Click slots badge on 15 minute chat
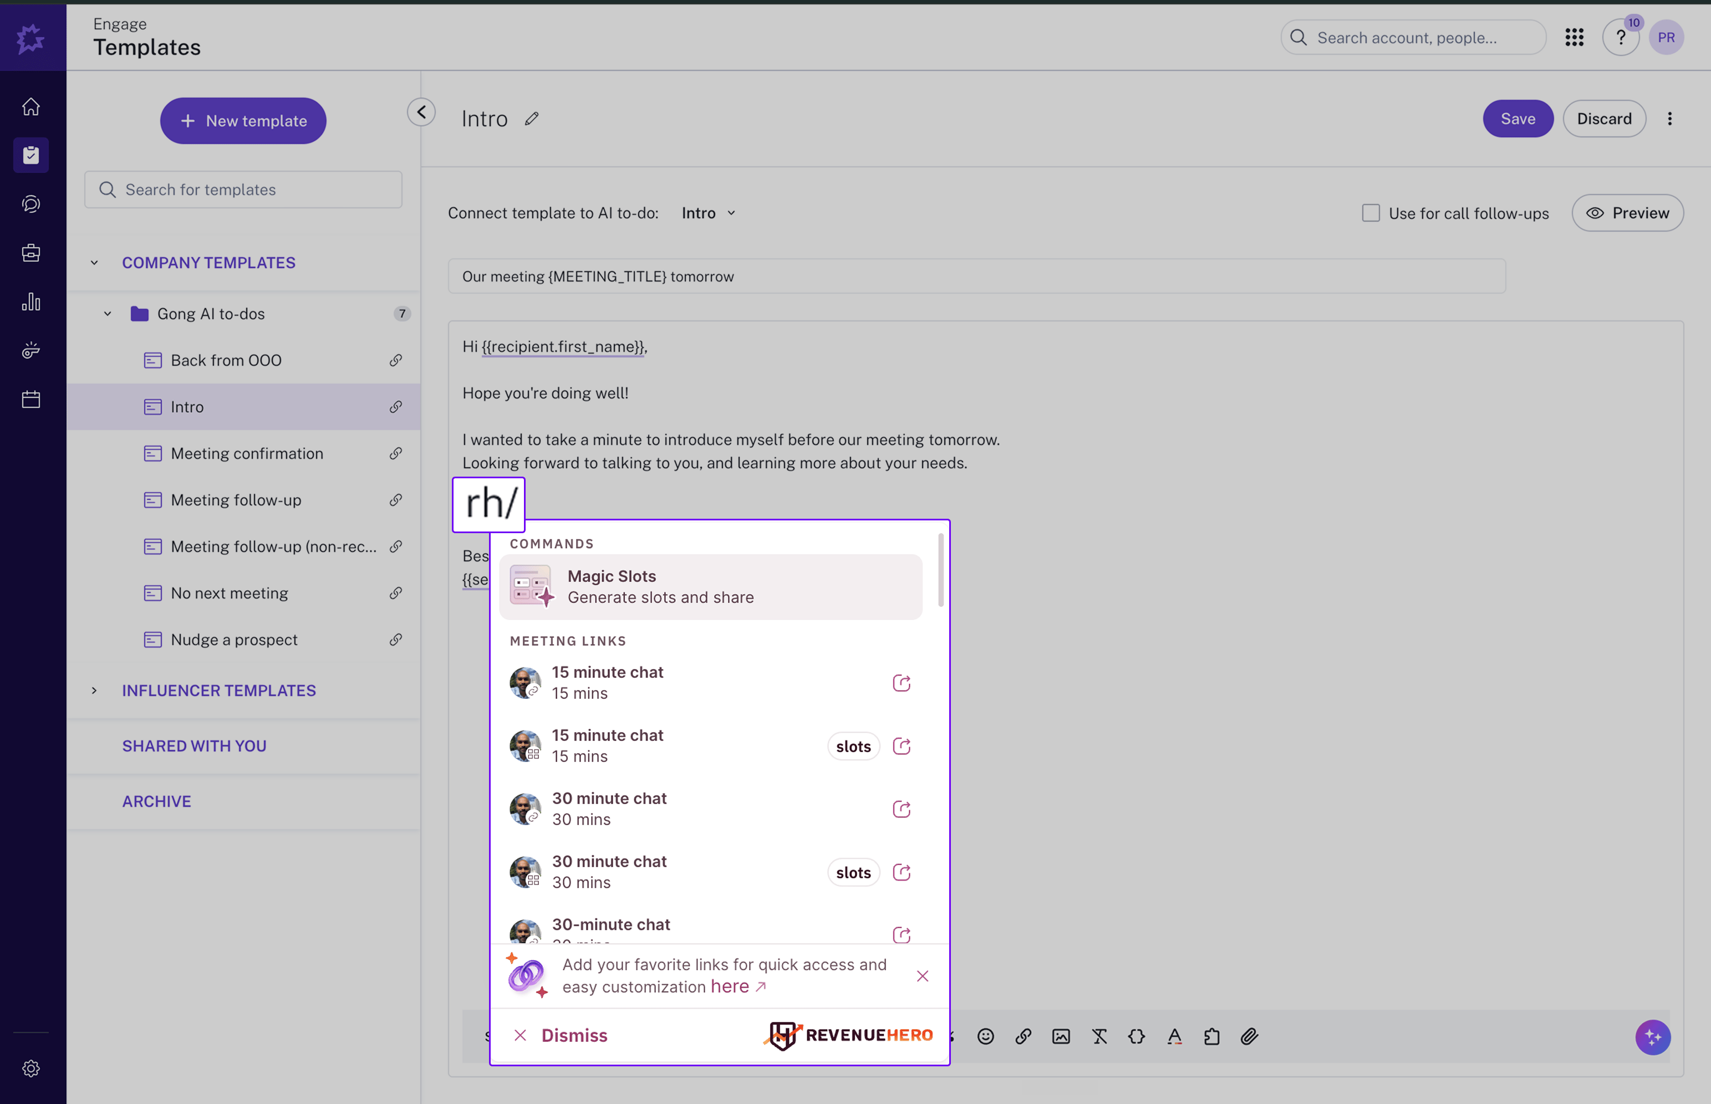This screenshot has height=1104, width=1711. point(853,747)
